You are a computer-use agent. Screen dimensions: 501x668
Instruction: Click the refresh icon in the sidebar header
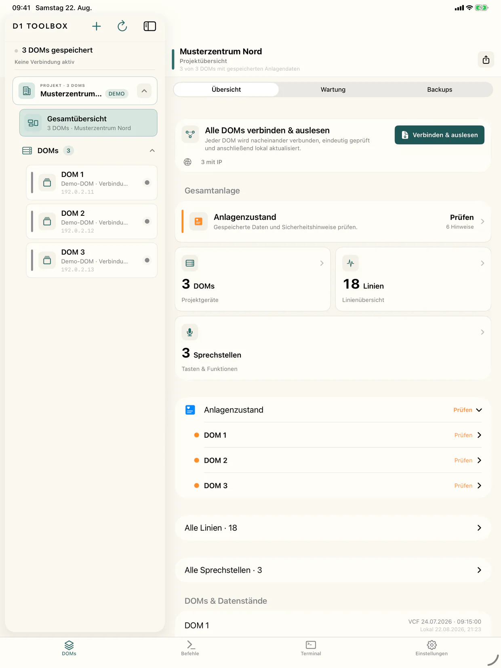coord(122,26)
